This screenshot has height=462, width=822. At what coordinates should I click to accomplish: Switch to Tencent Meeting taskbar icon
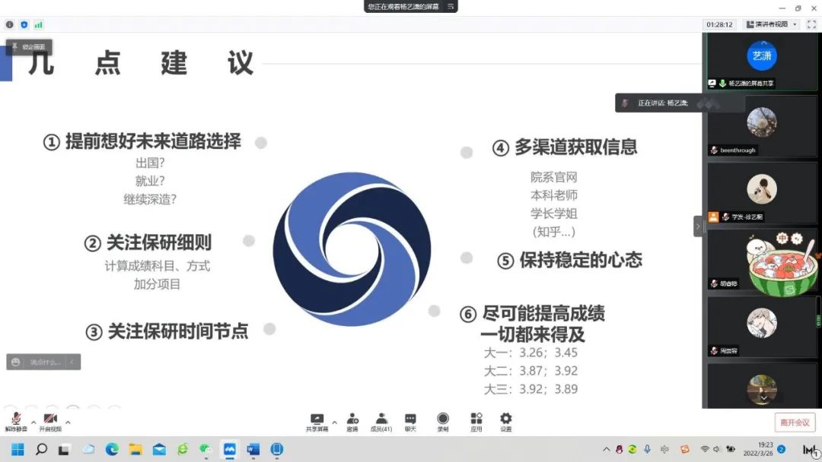pos(230,449)
